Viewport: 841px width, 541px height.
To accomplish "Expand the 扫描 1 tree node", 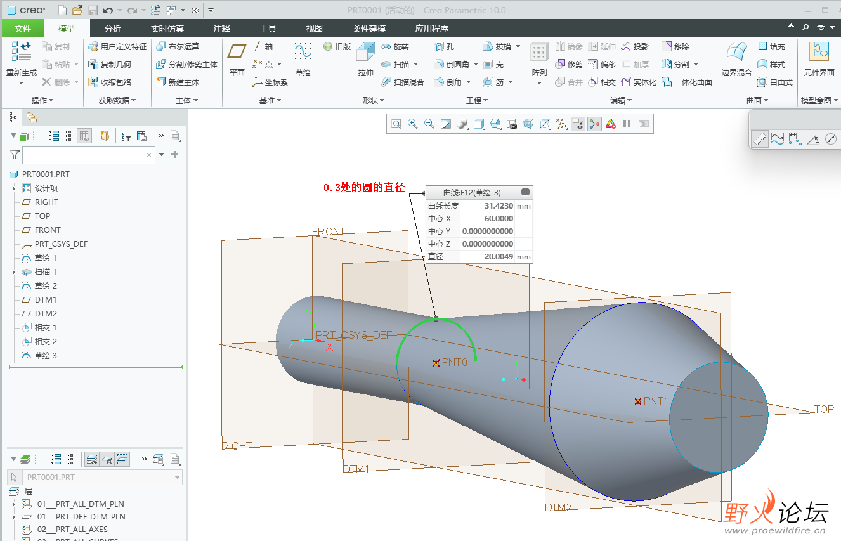I will point(14,272).
